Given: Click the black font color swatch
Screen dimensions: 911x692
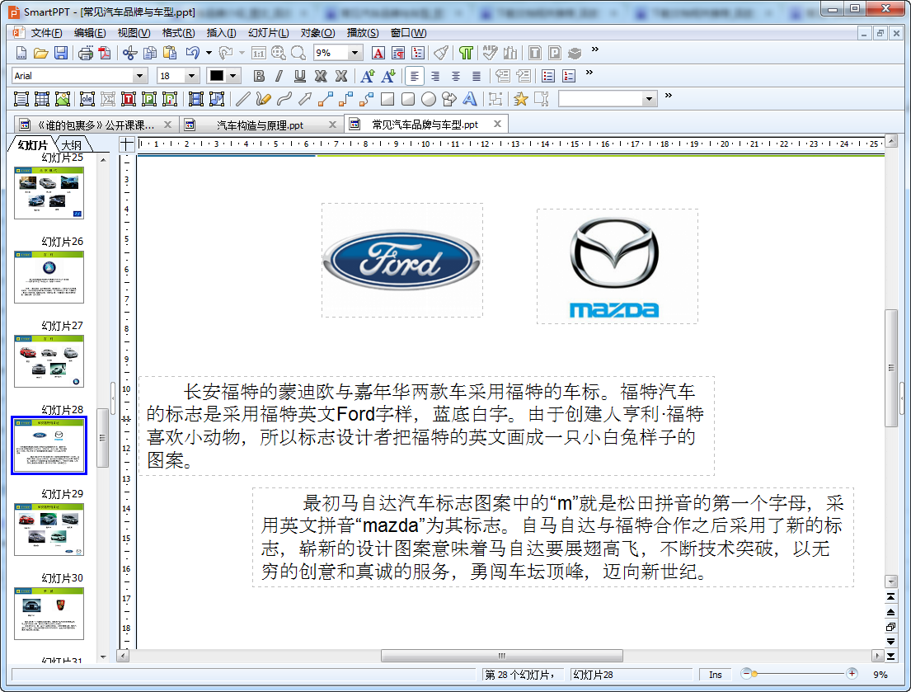Looking at the screenshot, I should tap(217, 76).
